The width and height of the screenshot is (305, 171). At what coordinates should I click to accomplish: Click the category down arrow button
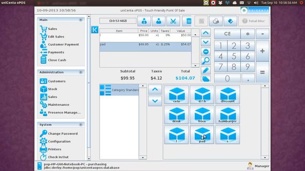point(155,101)
